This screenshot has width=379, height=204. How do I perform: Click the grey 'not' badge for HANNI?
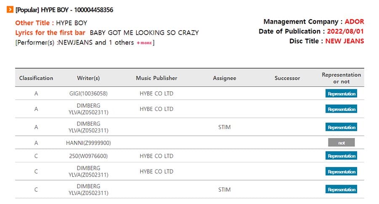pyautogui.click(x=341, y=143)
